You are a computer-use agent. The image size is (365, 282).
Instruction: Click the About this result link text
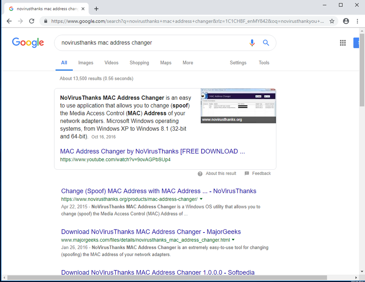click(221, 173)
